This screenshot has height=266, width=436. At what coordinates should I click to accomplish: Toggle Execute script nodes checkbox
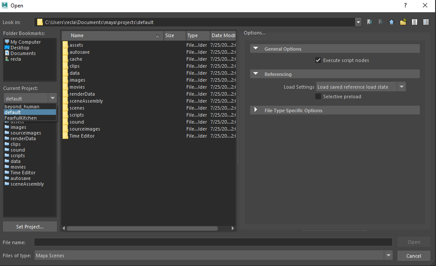click(x=318, y=60)
